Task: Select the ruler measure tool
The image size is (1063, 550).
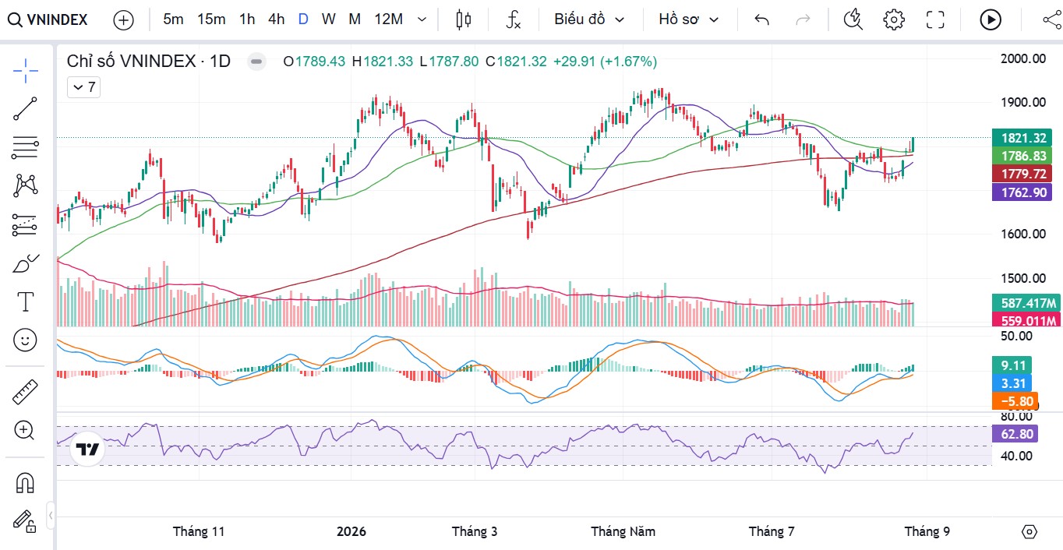Action: [x=25, y=392]
